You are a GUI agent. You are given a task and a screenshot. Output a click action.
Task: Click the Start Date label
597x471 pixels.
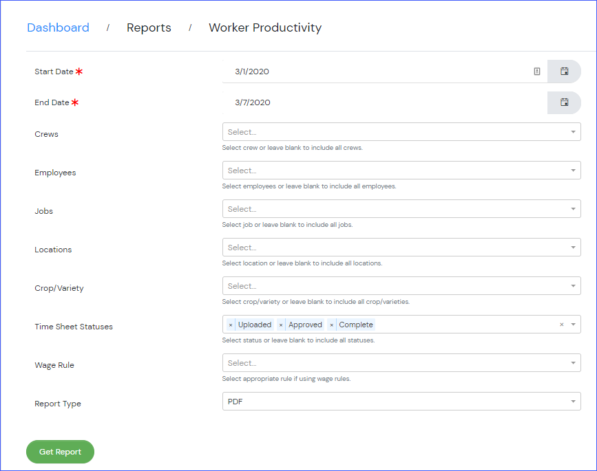(54, 72)
